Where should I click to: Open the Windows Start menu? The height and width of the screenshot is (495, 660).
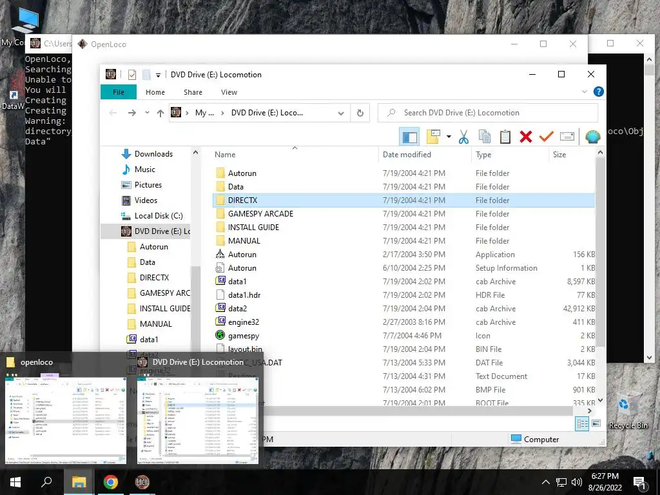pyautogui.click(x=15, y=482)
